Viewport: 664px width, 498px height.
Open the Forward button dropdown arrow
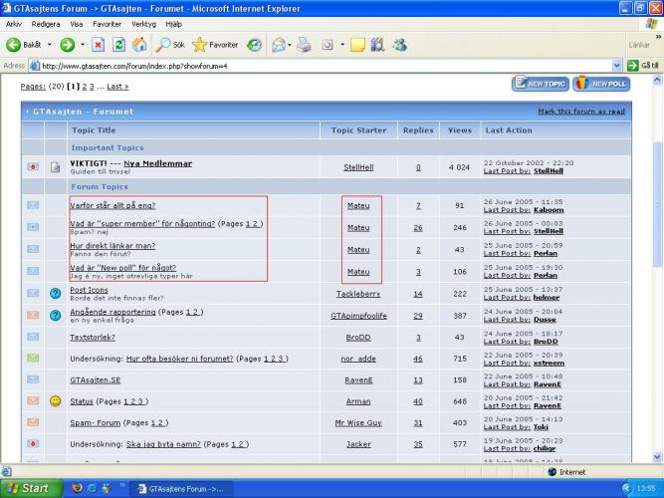pyautogui.click(x=81, y=45)
